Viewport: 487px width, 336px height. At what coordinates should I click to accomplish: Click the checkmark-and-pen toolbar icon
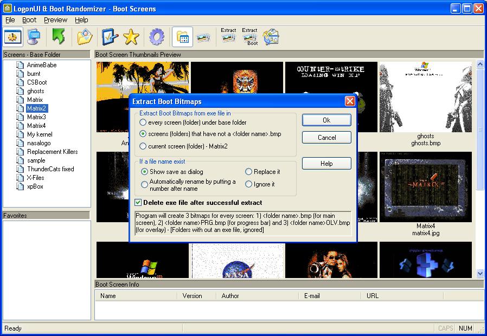(x=110, y=37)
